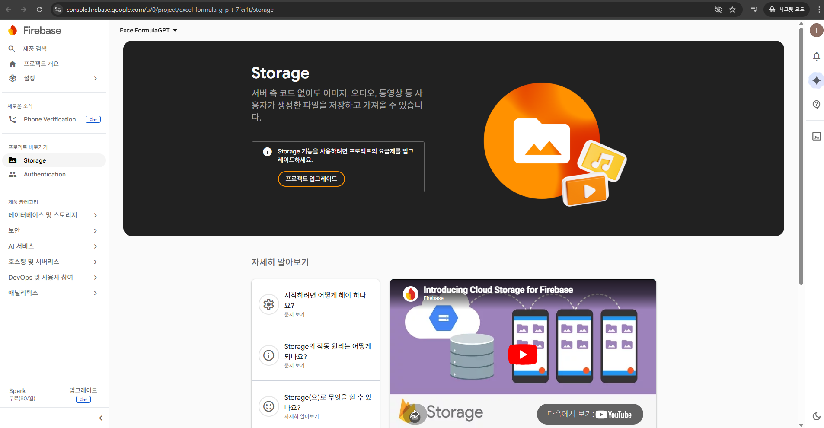
Task: Open the ExcelFormulaGPT project dropdown
Action: pos(148,30)
